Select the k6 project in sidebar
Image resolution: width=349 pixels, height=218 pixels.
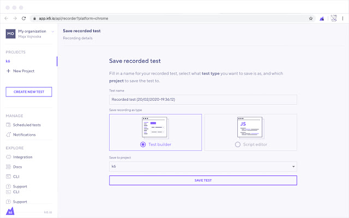coord(8,61)
